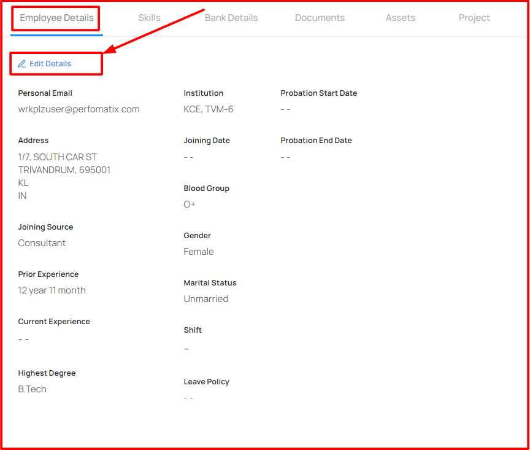Click the address line TRIVANDRUM, 695001
This screenshot has height=450, width=530.
(64, 170)
